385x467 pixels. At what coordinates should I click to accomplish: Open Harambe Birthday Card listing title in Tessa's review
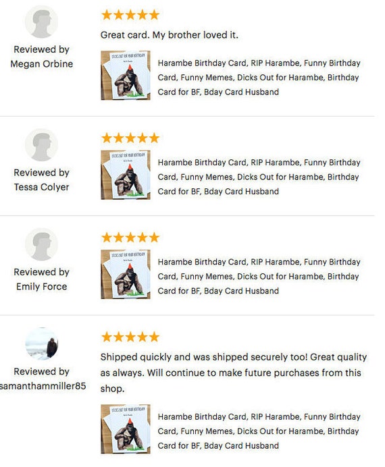point(259,177)
